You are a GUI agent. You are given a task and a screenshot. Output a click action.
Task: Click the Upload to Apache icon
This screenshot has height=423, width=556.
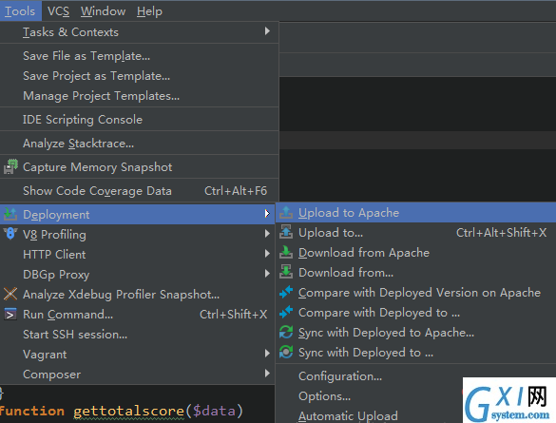tap(286, 213)
